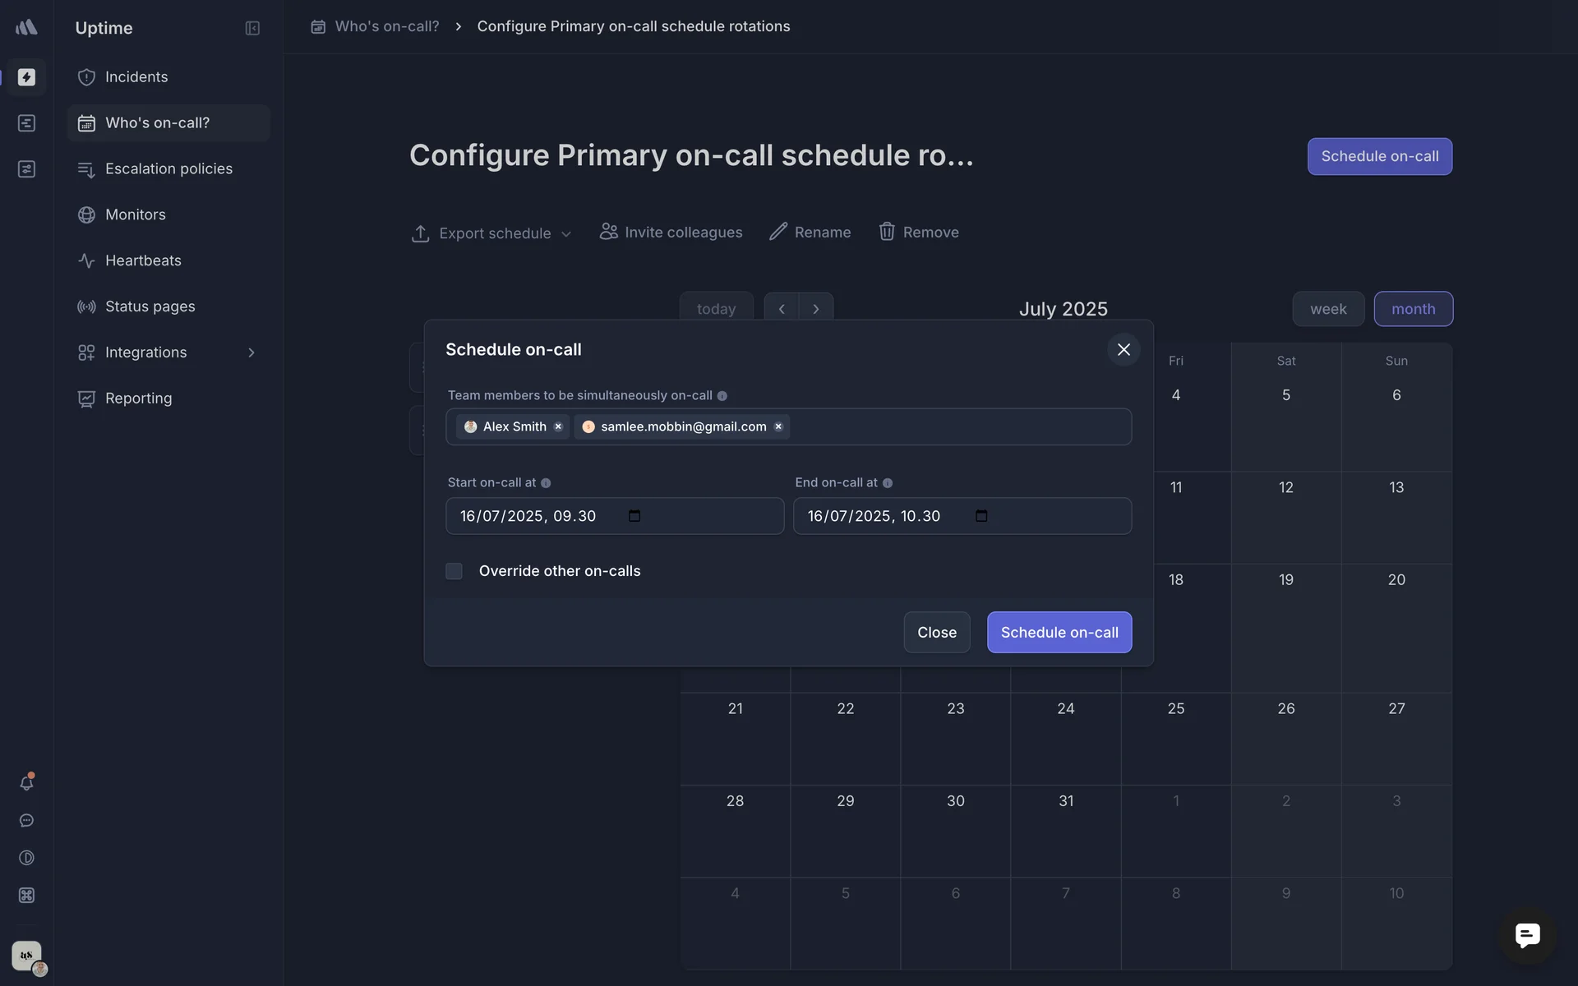The width and height of the screenshot is (1578, 986).
Task: Collapse the Uptime sidebar panel icon
Action: 252,28
